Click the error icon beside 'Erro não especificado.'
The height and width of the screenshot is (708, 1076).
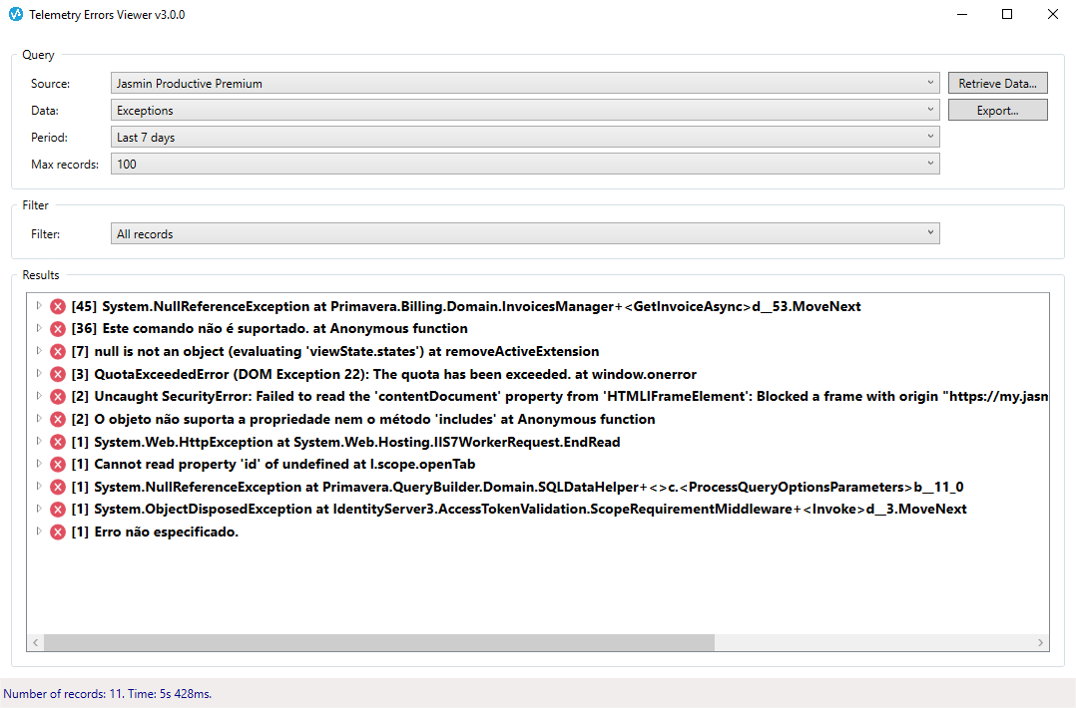click(58, 531)
